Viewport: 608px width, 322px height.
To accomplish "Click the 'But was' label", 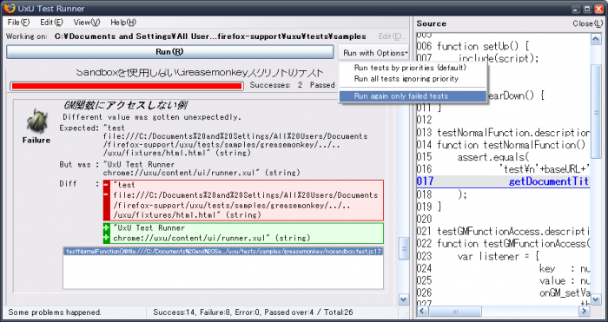I will 80,164.
